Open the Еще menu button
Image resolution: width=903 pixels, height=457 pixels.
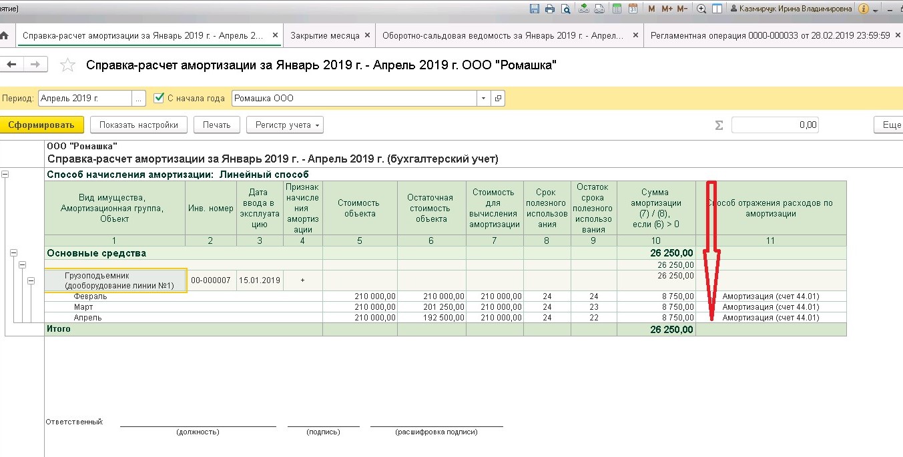[888, 125]
